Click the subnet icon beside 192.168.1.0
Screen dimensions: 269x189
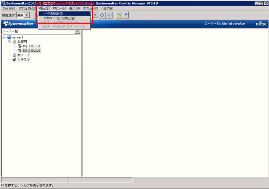click(x=19, y=46)
